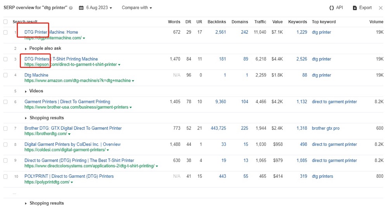Click traffic value 11,040

(x=260, y=32)
